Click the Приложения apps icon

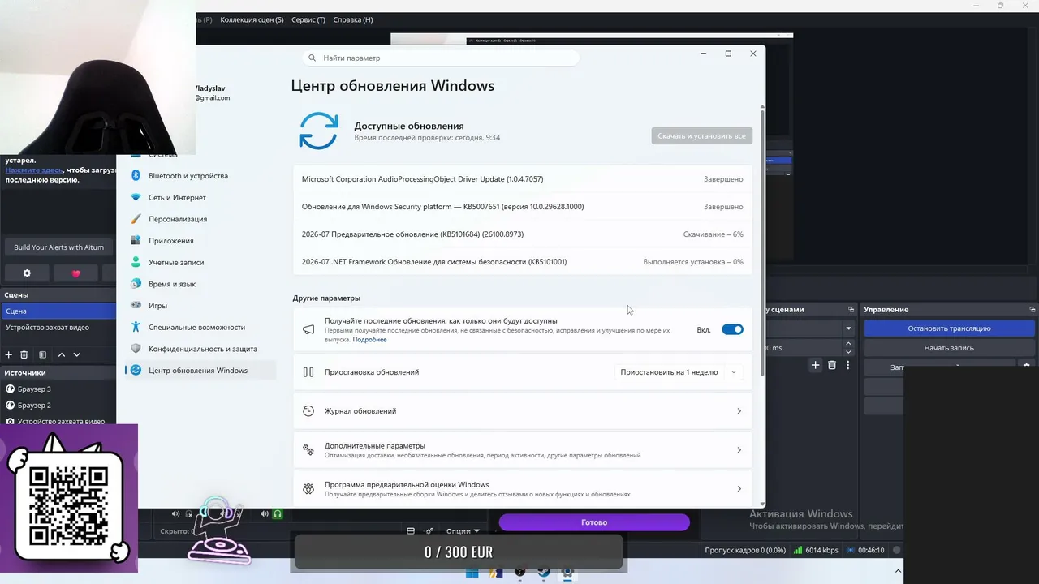[136, 241]
